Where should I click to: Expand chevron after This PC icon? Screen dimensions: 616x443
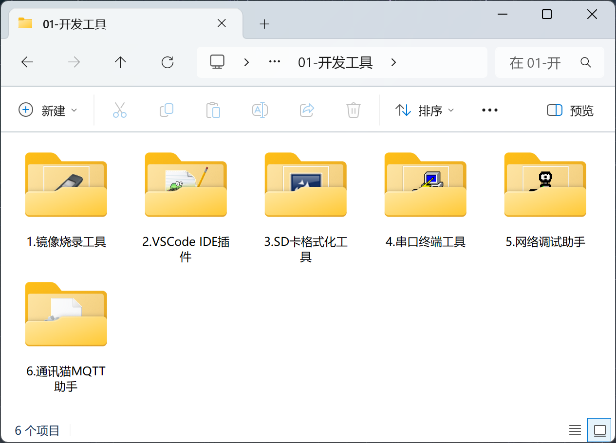click(x=247, y=62)
